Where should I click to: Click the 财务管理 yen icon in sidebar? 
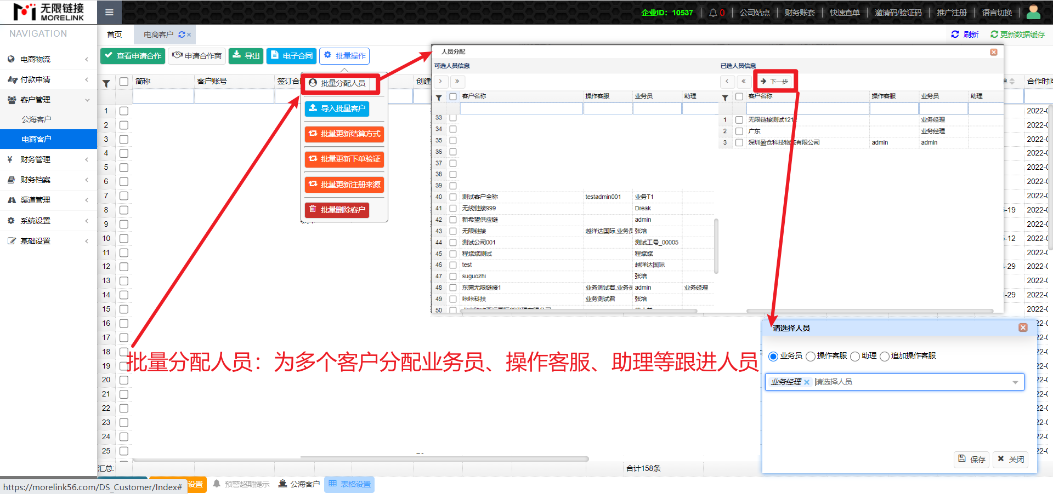[10, 159]
